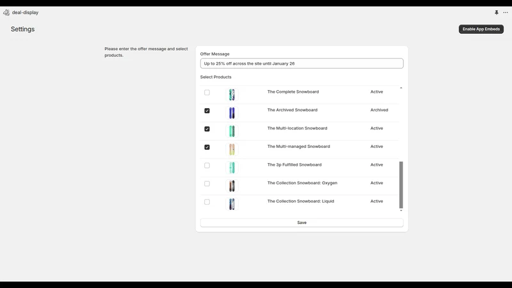
Task: Click the 'Settings' page heading
Action: pos(22,29)
